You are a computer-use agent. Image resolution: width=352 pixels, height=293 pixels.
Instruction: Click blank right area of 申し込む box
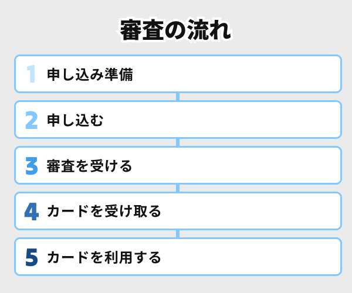tap(264, 120)
